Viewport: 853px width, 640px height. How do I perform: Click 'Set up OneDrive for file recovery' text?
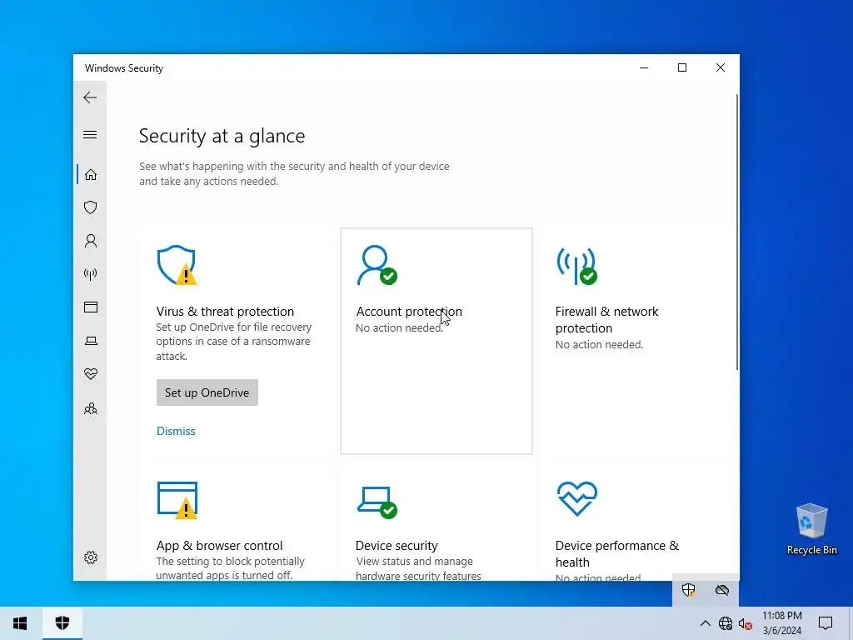click(234, 327)
